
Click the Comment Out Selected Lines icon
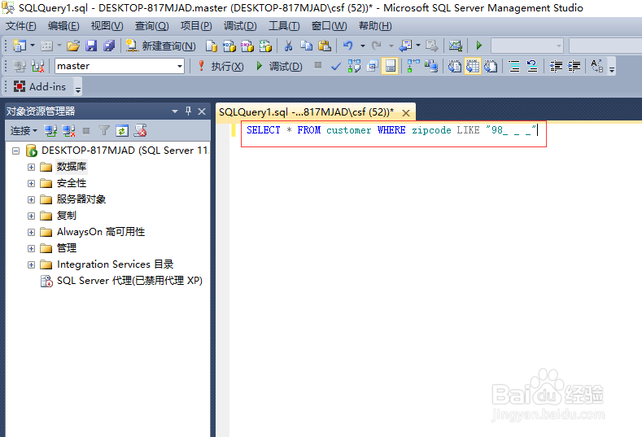pos(514,66)
